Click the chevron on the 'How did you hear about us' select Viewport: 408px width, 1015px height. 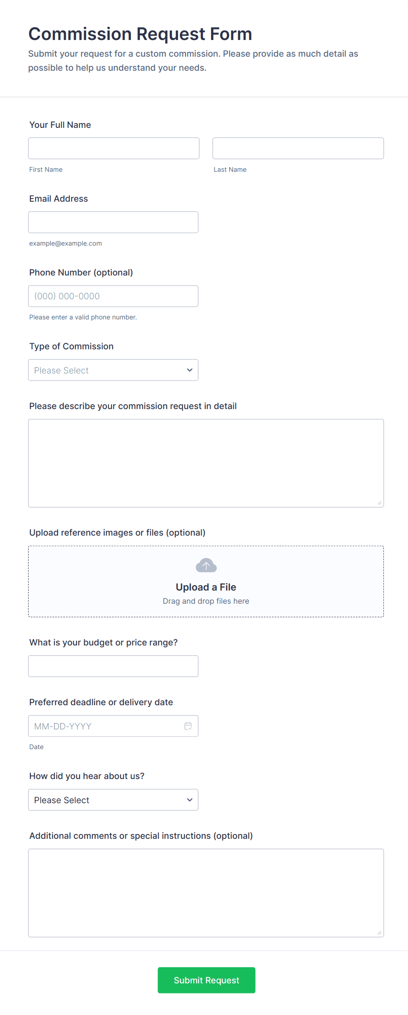coord(190,800)
